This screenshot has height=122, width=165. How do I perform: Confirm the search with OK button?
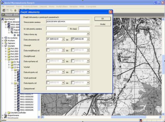[x=103, y=19]
